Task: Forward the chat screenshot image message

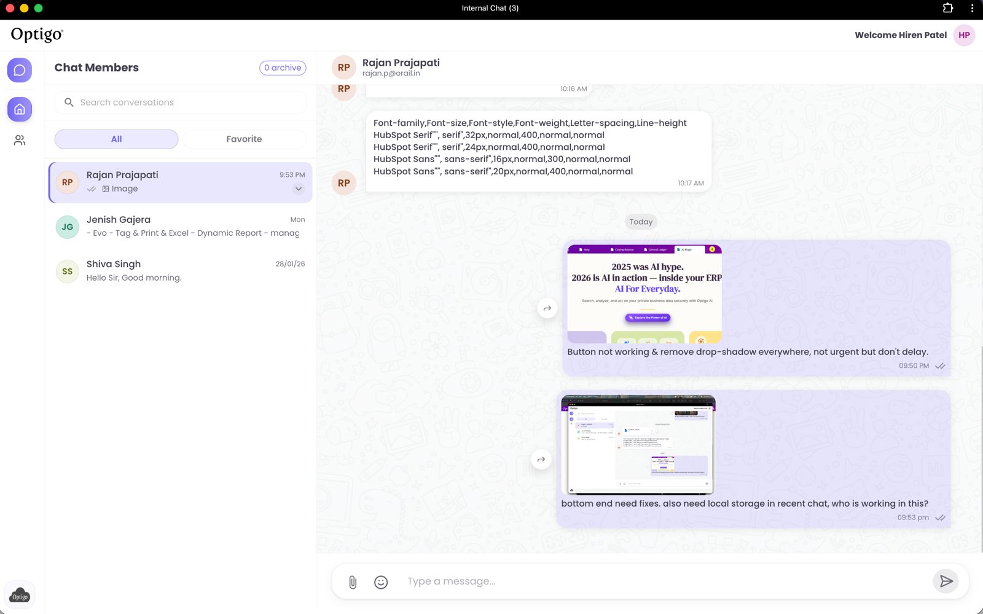Action: [541, 459]
